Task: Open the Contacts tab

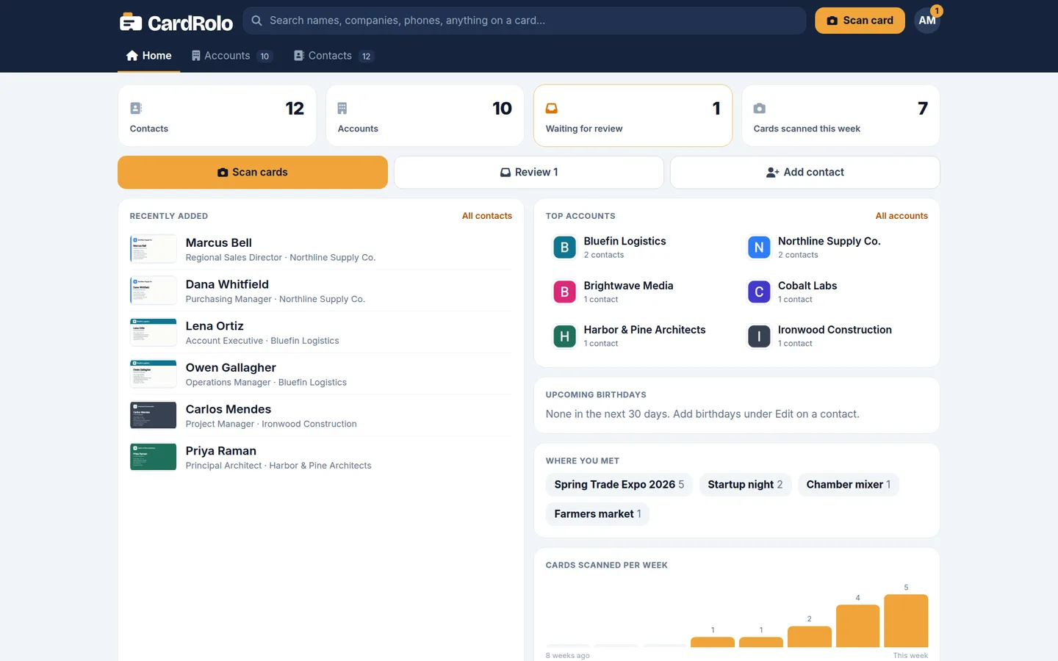Action: (x=334, y=56)
